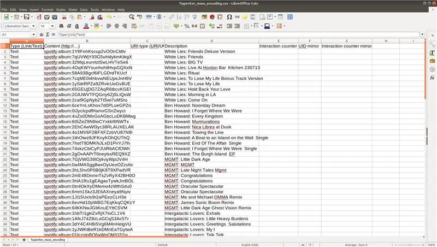Open conditional formatting dropdown arrow

[284, 26]
